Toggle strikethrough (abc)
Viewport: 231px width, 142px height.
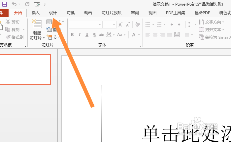point(102,35)
